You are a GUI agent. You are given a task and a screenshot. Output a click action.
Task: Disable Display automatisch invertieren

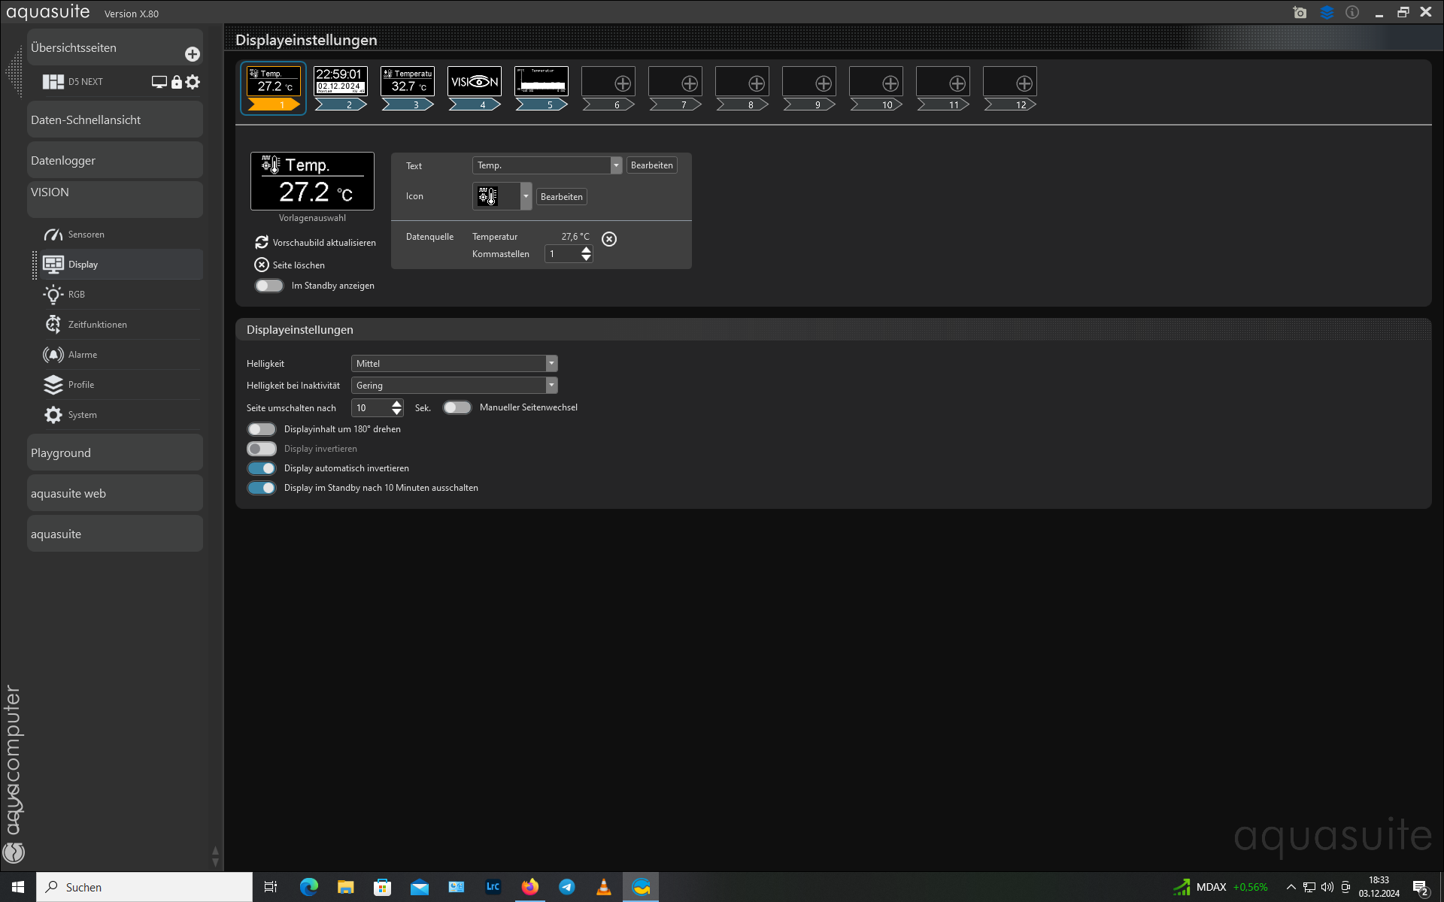[262, 468]
